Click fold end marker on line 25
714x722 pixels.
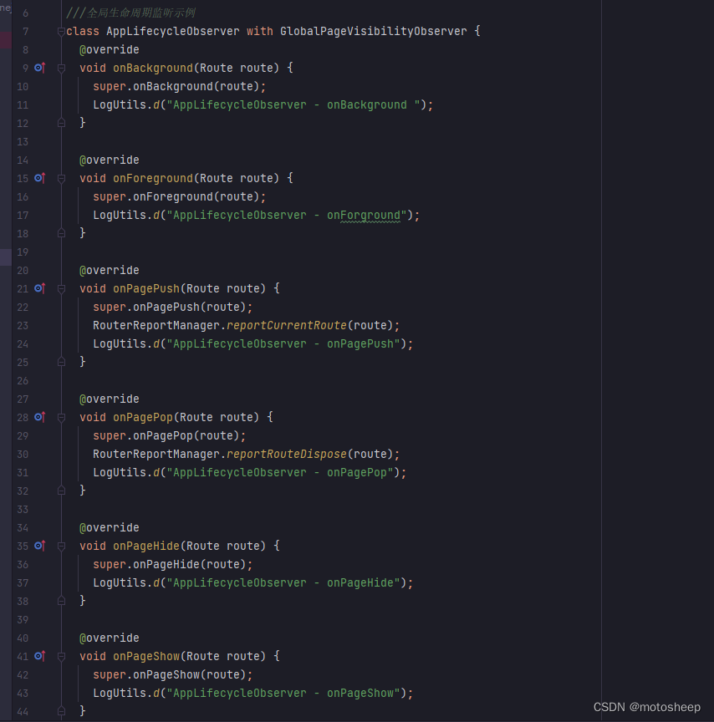61,362
